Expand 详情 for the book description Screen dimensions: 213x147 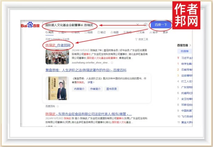(x=91, y=82)
